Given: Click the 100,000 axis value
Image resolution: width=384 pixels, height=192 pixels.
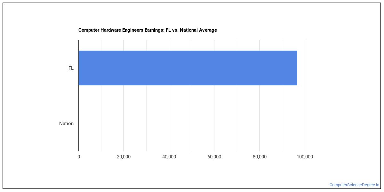Looking at the screenshot, I should pos(305,157).
